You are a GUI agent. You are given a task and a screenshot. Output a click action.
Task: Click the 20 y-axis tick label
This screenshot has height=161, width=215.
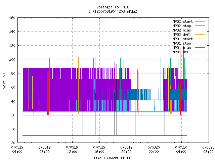(13, 115)
